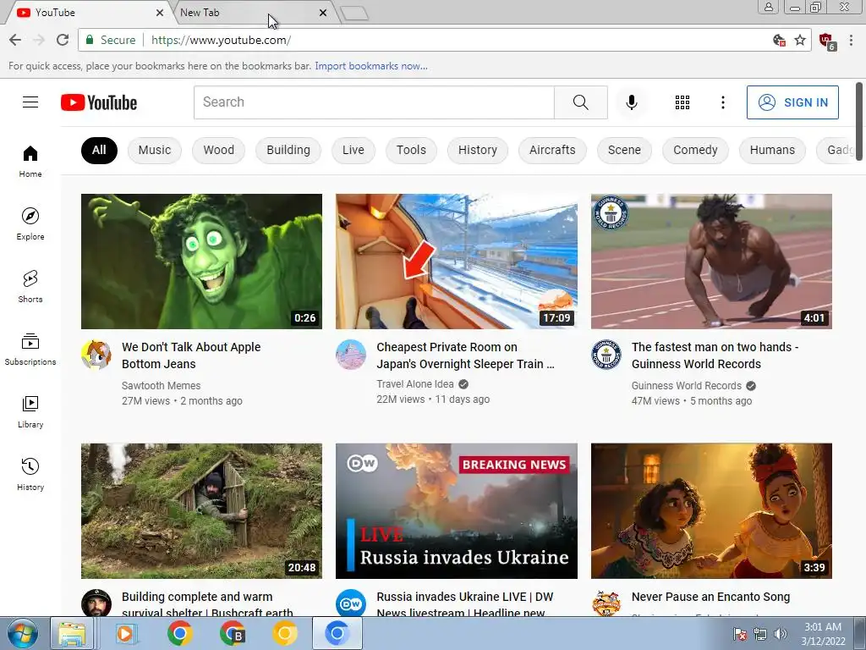Open a new browser tab
866x650 pixels.
point(354,13)
